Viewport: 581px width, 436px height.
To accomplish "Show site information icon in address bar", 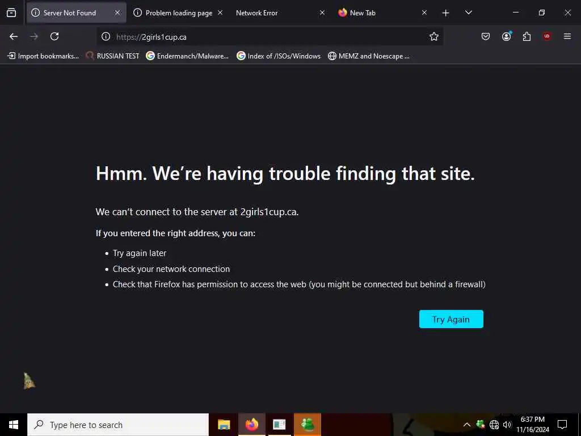I will coord(106,36).
